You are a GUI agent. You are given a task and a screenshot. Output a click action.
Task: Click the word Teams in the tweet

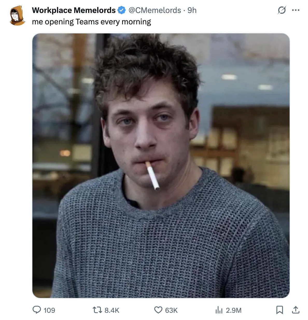(x=87, y=22)
